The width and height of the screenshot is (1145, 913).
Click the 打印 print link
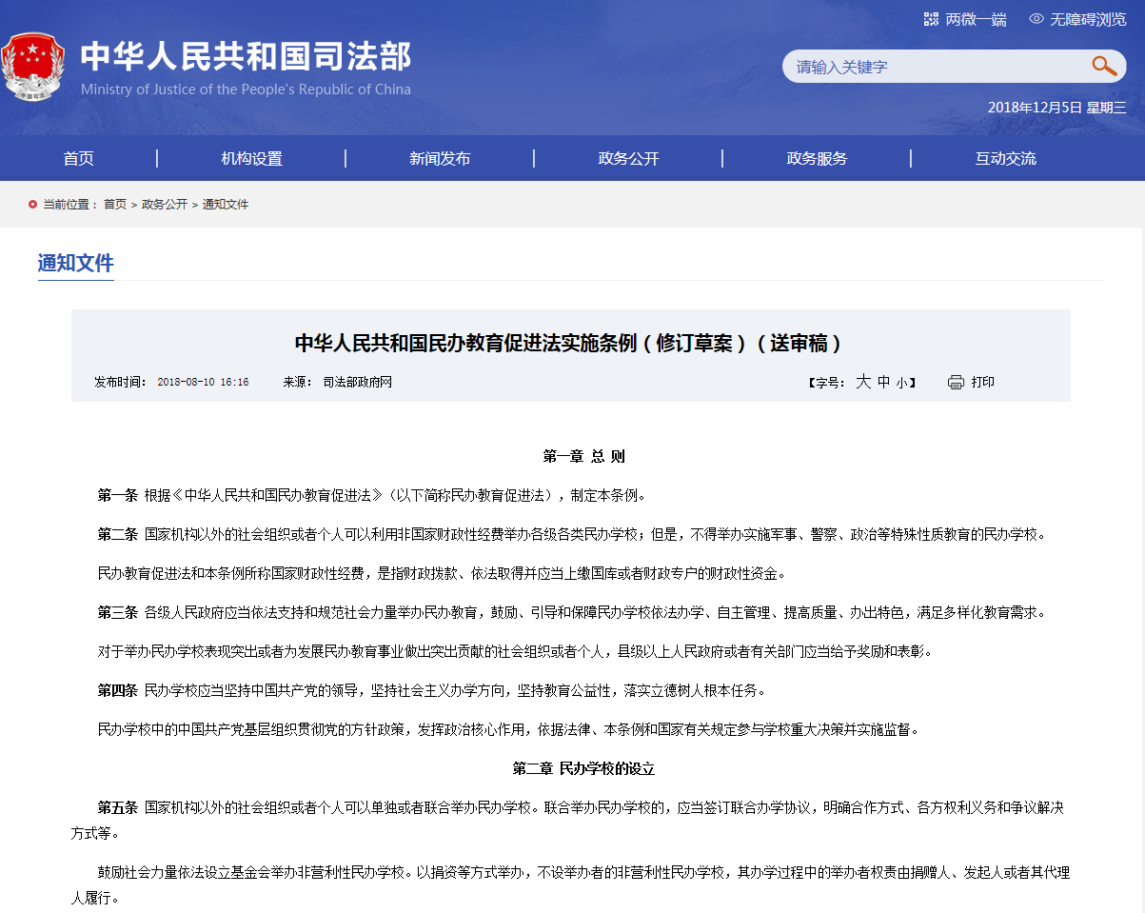[x=982, y=382]
